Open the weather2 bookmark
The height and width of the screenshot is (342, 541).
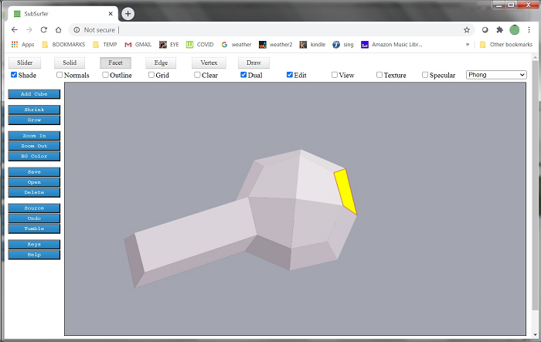[275, 45]
